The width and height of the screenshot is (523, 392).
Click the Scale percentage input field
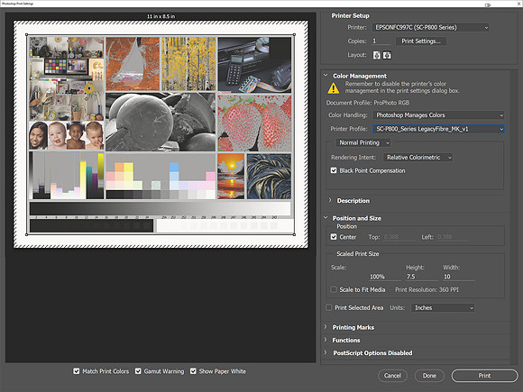click(x=384, y=277)
